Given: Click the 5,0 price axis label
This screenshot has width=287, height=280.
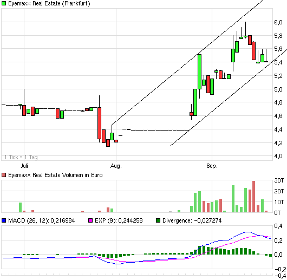Looking at the screenshot, I should pyautogui.click(x=278, y=89).
